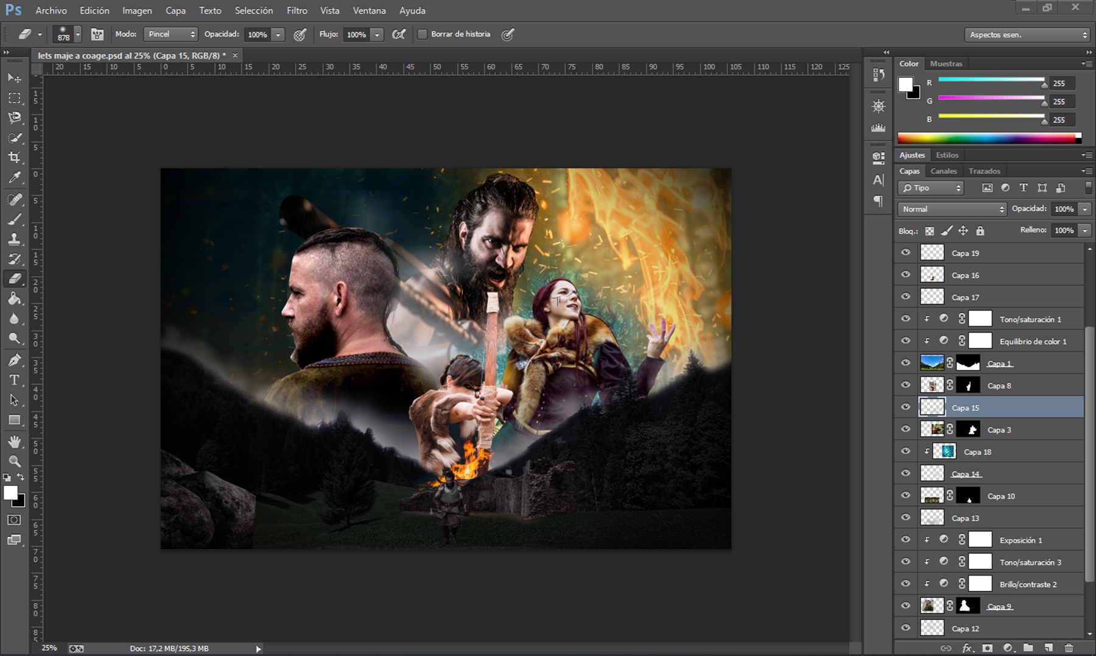Hide the Capa 18 layer
Screen dimensions: 1096x656
(906, 451)
